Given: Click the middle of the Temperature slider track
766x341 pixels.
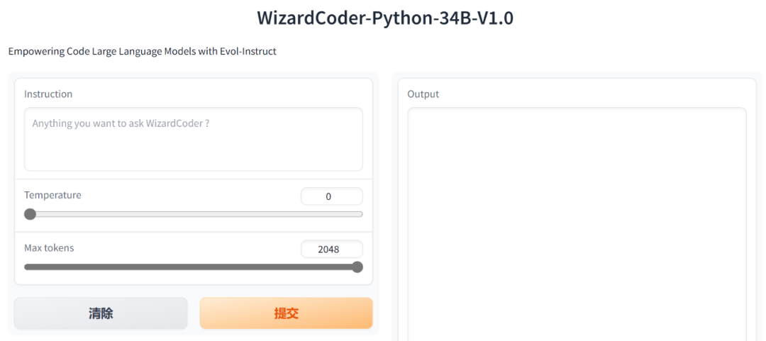Looking at the screenshot, I should click(x=194, y=214).
